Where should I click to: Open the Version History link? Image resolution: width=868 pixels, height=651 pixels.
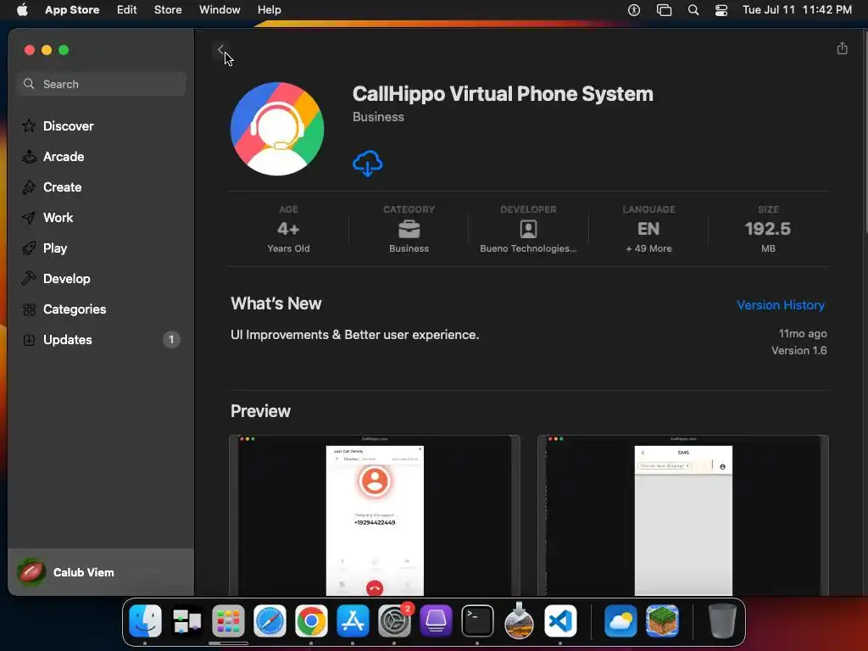[x=781, y=305]
